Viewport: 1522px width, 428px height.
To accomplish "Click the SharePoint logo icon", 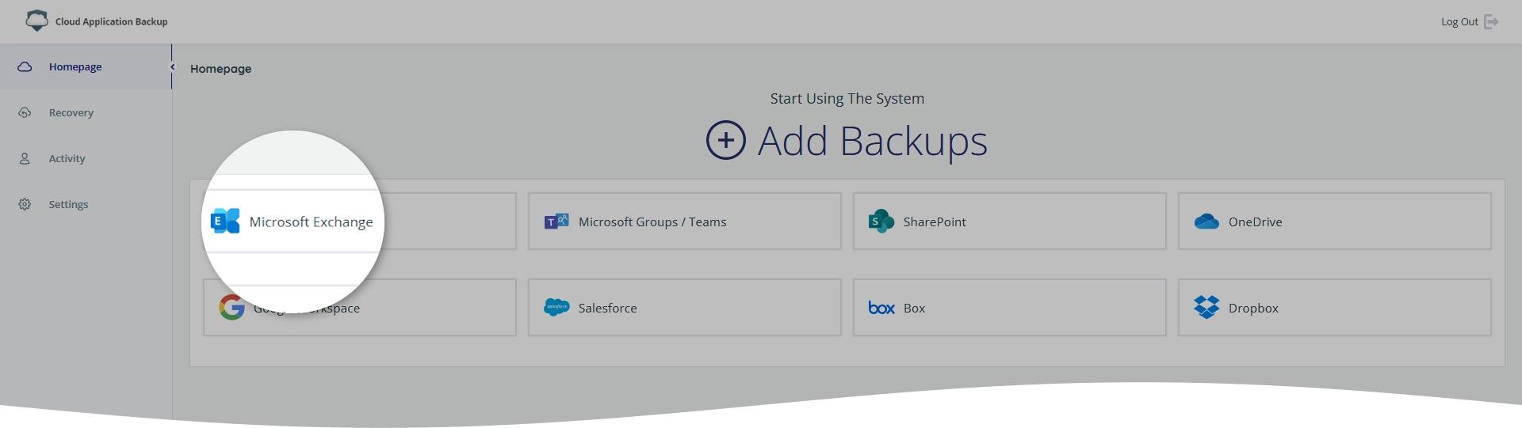I will click(881, 222).
